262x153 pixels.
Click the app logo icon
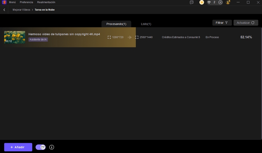(4, 2)
